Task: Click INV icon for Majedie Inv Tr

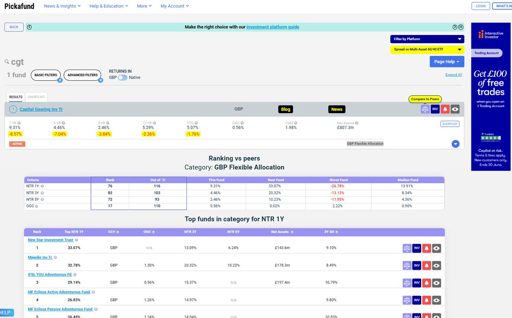Action: point(417,265)
